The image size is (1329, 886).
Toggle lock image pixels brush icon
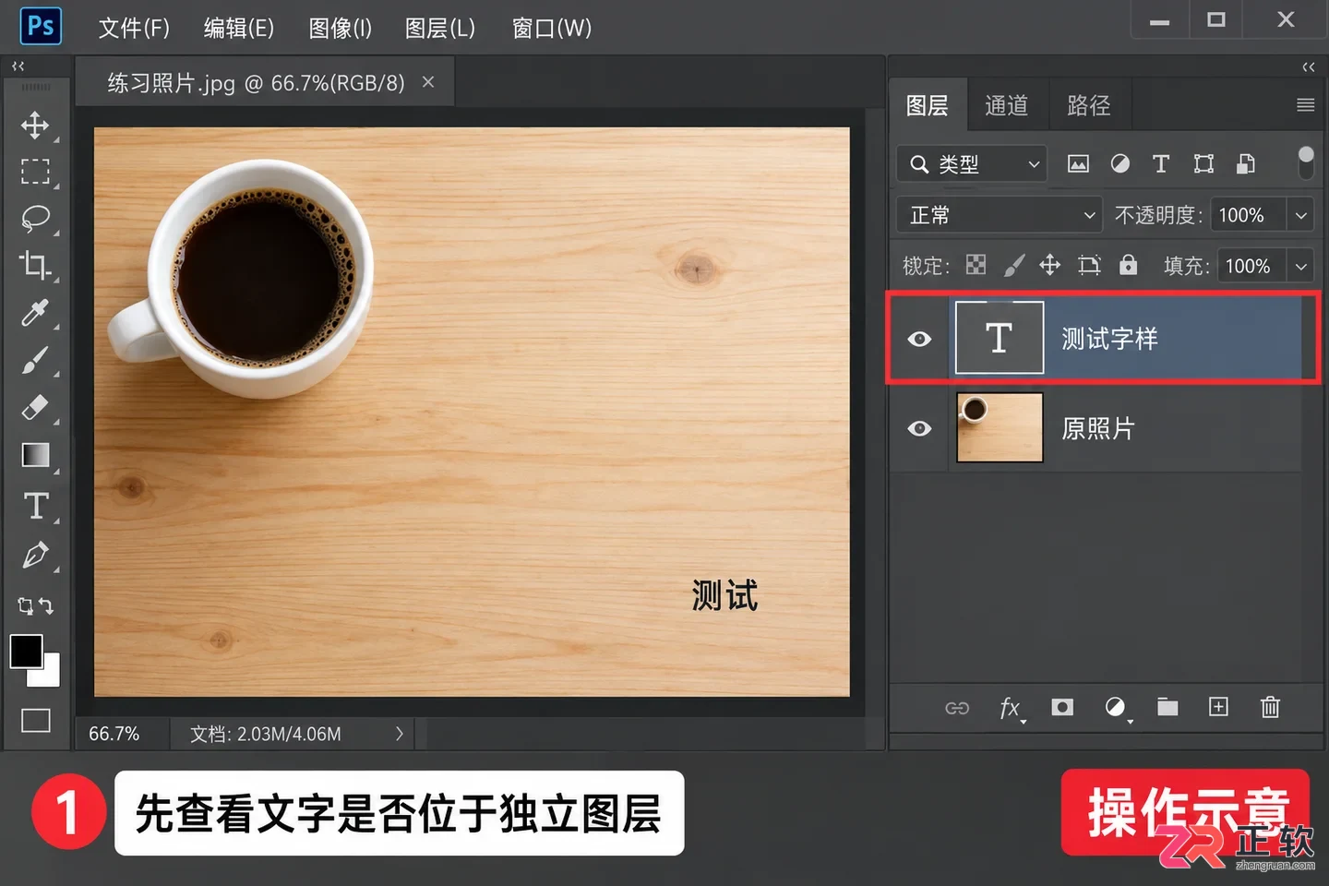click(x=1013, y=266)
